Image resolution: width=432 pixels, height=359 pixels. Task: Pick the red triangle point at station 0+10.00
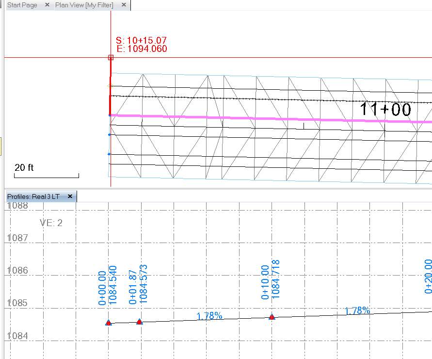coord(272,317)
